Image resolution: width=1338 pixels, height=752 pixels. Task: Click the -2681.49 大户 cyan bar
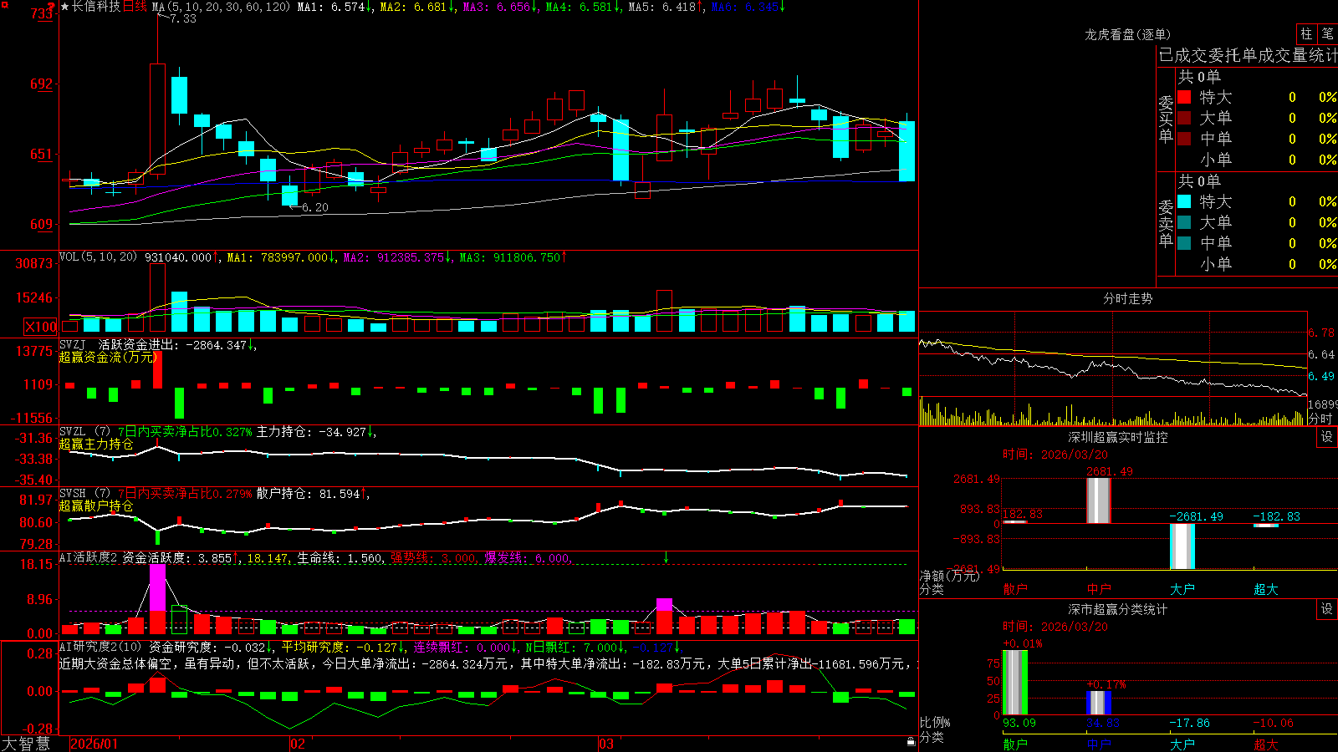click(x=1182, y=546)
